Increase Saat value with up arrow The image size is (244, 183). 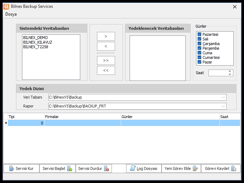pyautogui.click(x=230, y=71)
